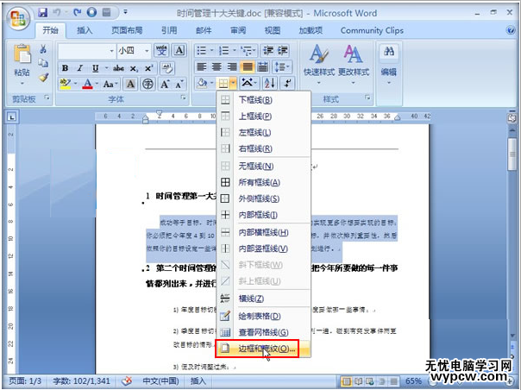Sort text with the A-Z icon
The image size is (521, 390).
pyautogui.click(x=270, y=83)
